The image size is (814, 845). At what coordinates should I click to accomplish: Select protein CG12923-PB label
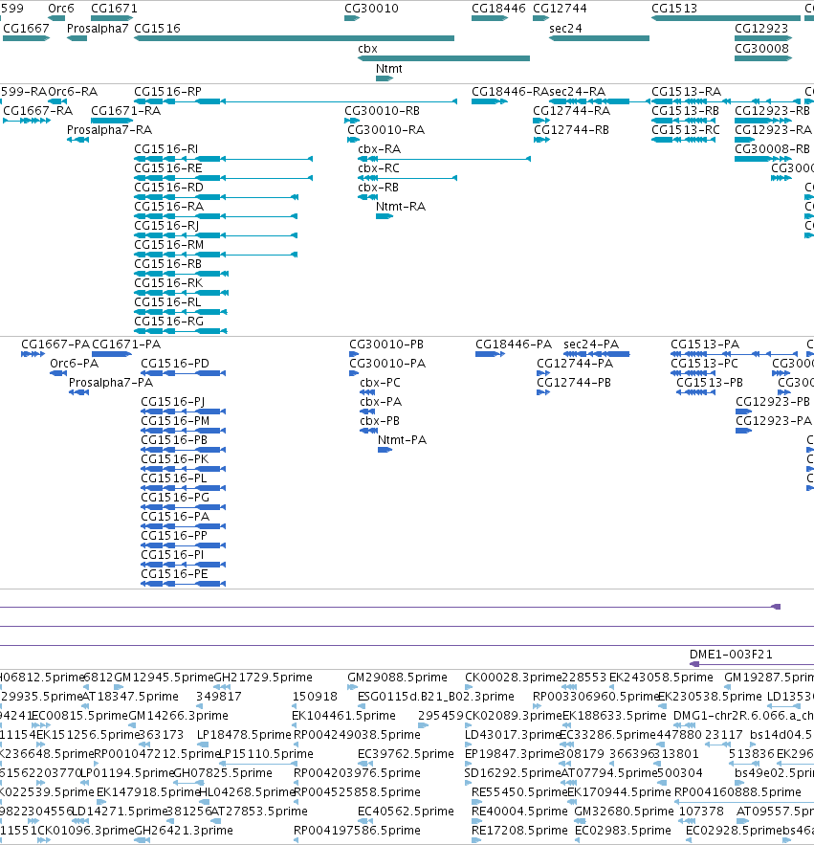(773, 402)
